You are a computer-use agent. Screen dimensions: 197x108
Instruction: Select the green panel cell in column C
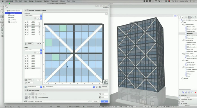[x=63, y=28]
